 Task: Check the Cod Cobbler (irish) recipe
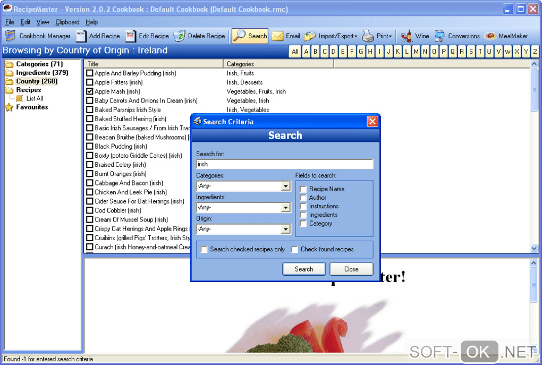(x=89, y=210)
